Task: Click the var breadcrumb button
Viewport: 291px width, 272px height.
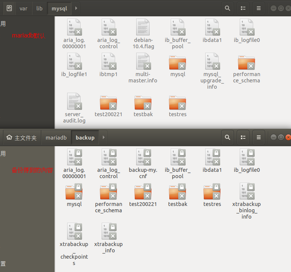Action: tap(23, 8)
